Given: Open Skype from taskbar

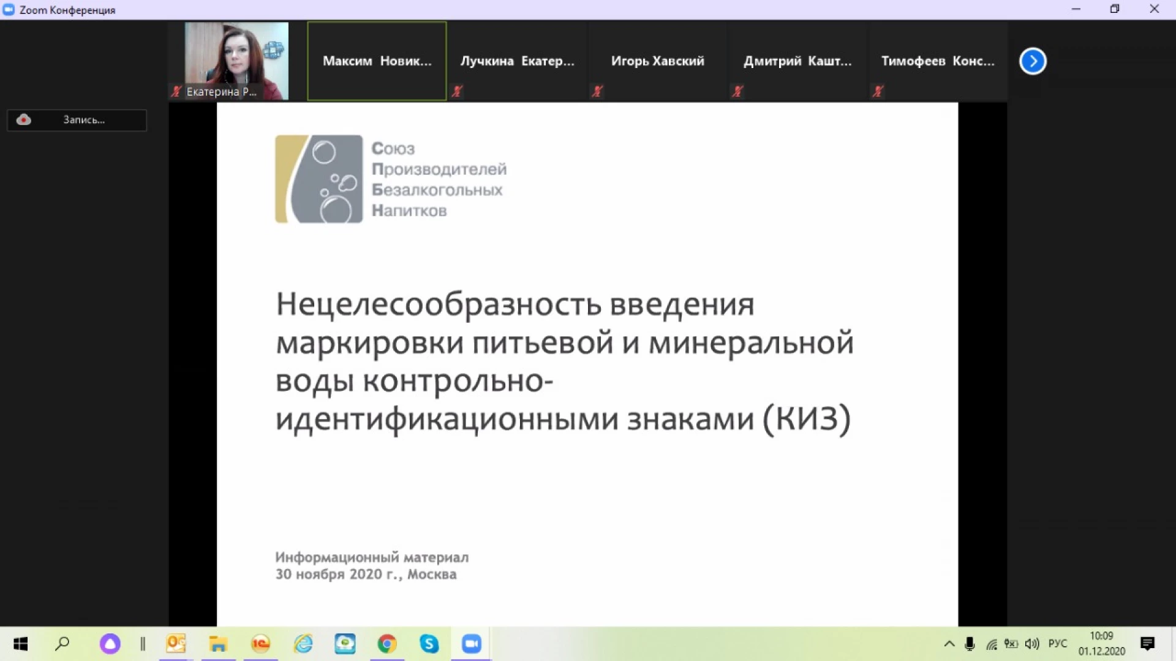Looking at the screenshot, I should point(429,644).
